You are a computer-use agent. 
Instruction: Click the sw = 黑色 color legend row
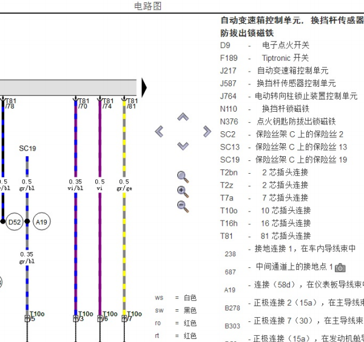[175, 310]
